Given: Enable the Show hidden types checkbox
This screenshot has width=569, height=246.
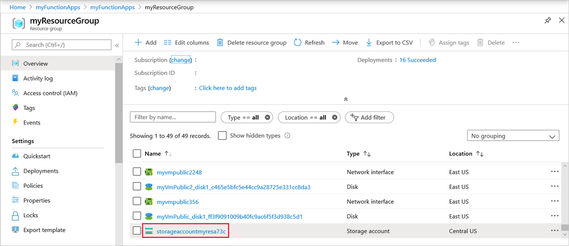Looking at the screenshot, I should point(222,136).
